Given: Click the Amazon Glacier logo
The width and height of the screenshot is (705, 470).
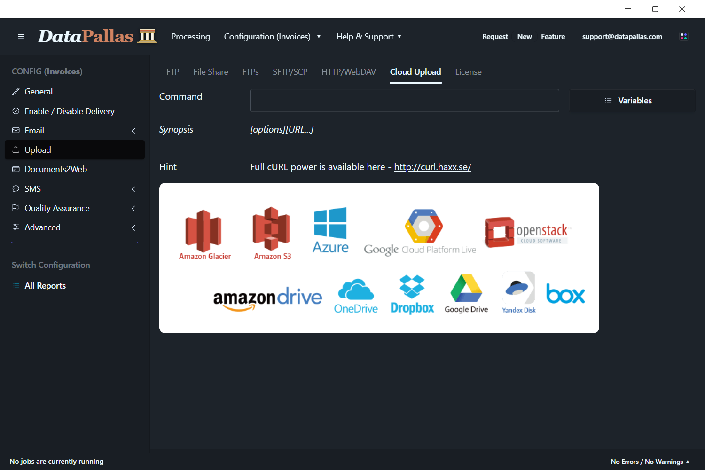Looking at the screenshot, I should pos(204,235).
